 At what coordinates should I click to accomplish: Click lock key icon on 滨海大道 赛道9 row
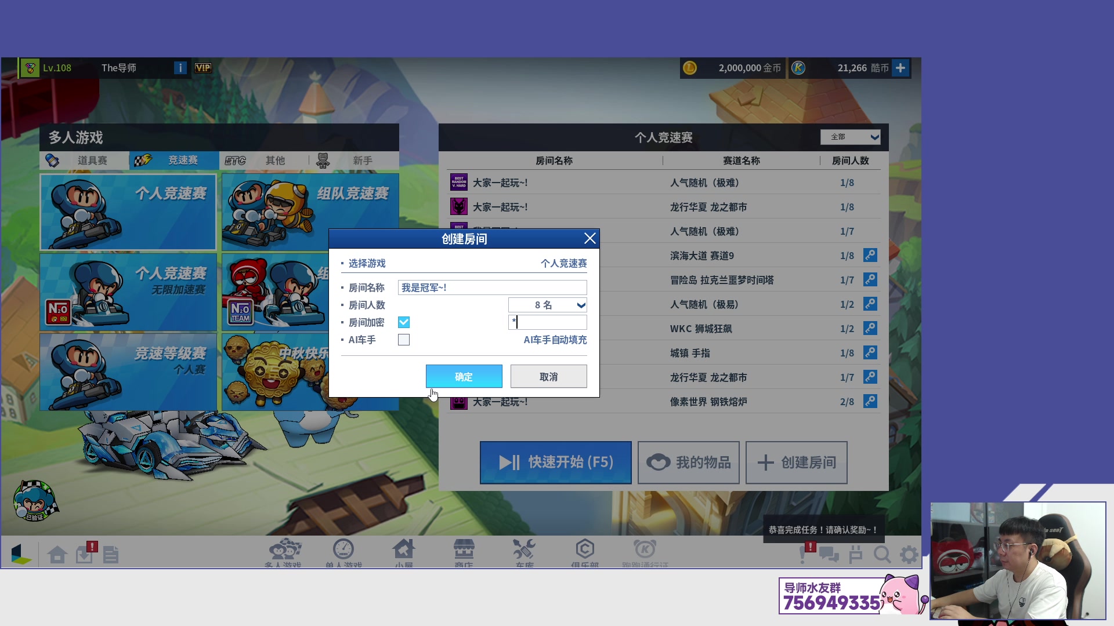tap(870, 255)
